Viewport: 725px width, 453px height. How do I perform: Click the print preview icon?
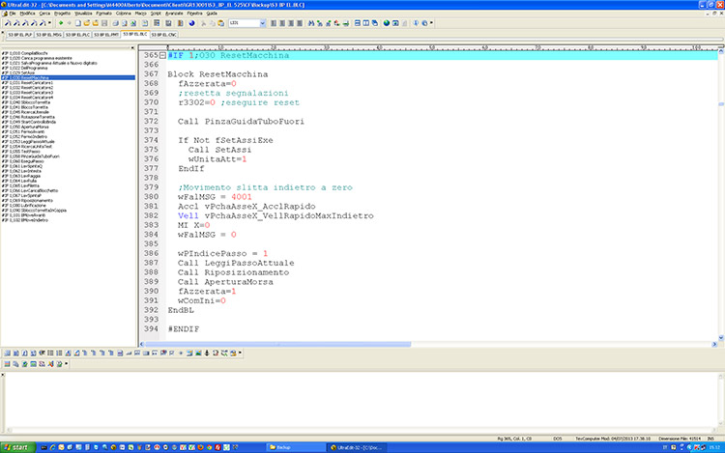click(125, 23)
